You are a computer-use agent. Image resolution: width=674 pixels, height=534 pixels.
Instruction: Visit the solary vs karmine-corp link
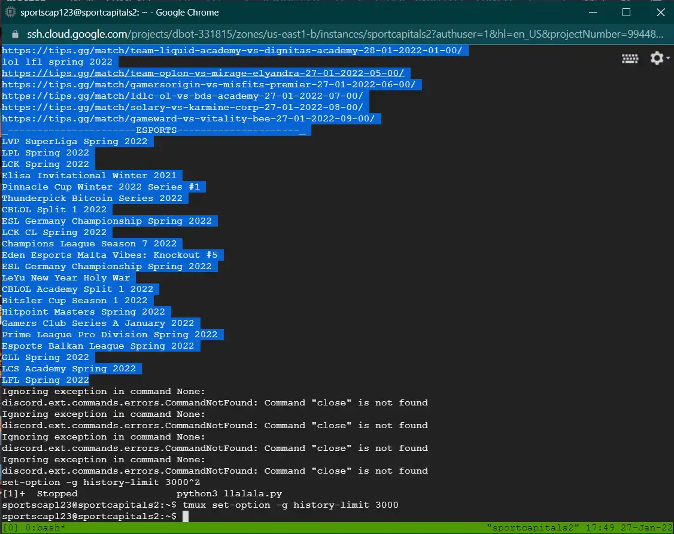click(x=183, y=107)
